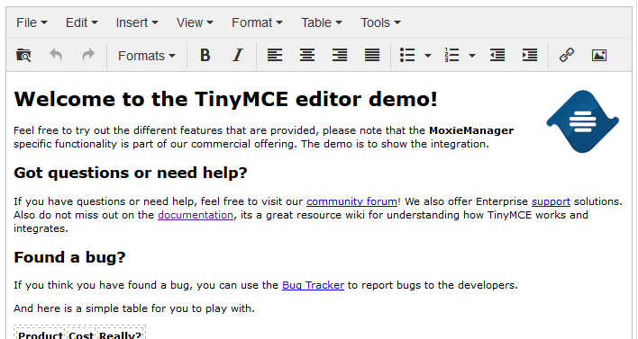
Task: Click the 'Found a bug?' heading
Action: tap(69, 257)
